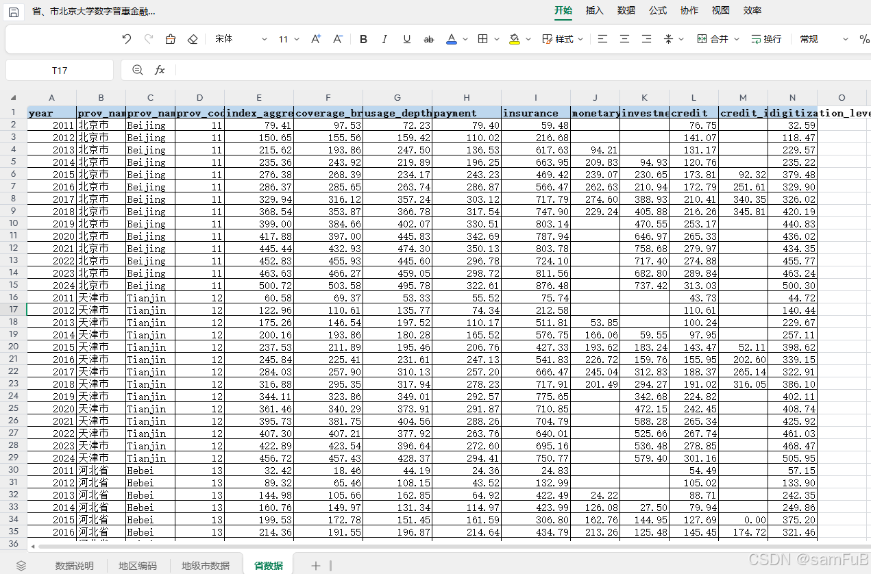Select the 省数据 sheet tab

pyautogui.click(x=268, y=565)
